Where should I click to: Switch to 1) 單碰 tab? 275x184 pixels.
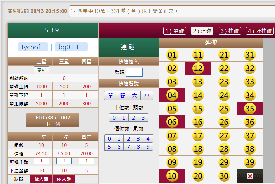click(174, 31)
